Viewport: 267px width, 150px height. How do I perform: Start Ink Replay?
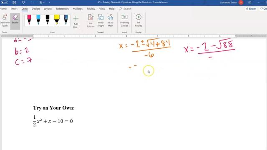[139, 20]
